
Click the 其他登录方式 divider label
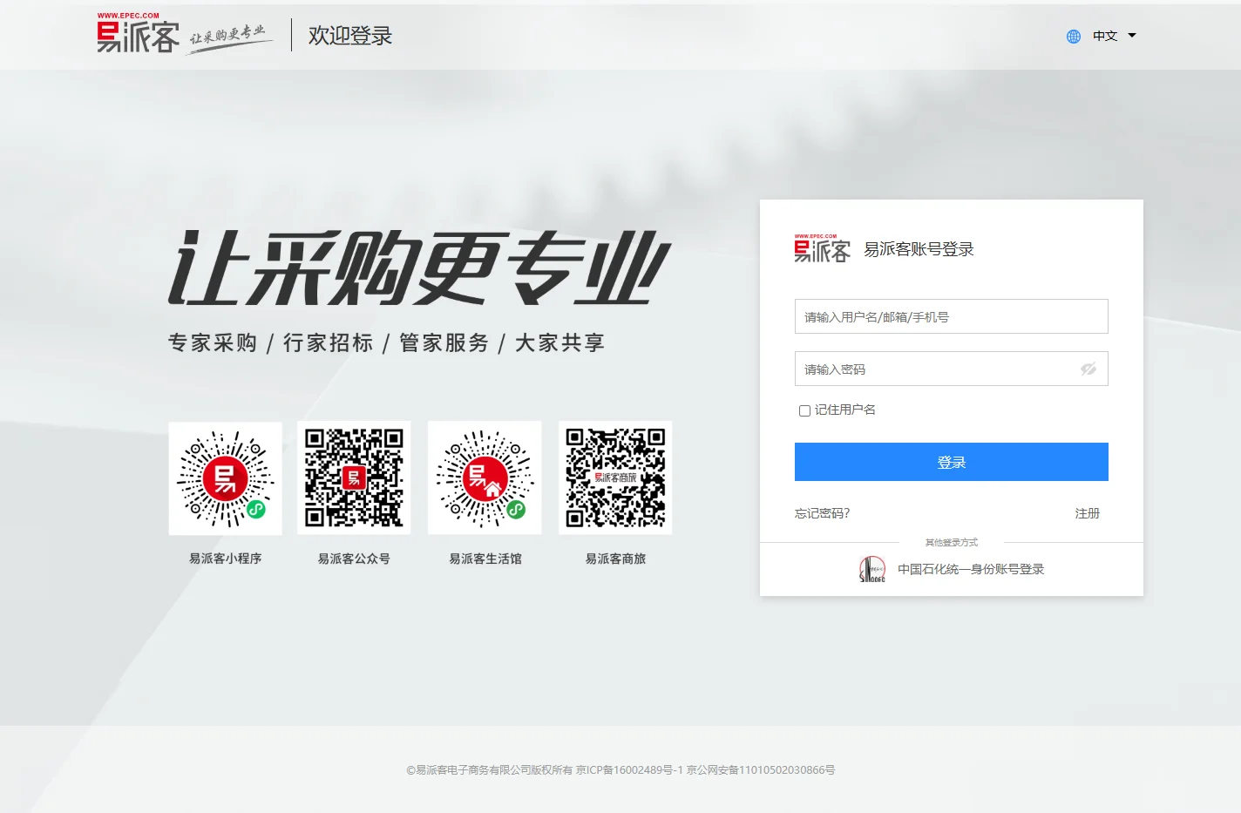click(951, 542)
